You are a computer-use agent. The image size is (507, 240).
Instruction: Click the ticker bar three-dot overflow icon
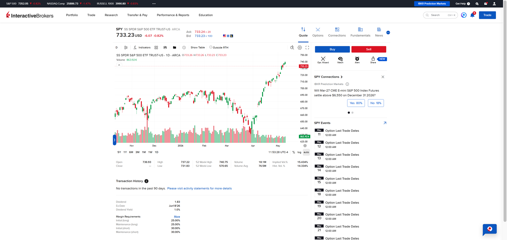(154, 4)
